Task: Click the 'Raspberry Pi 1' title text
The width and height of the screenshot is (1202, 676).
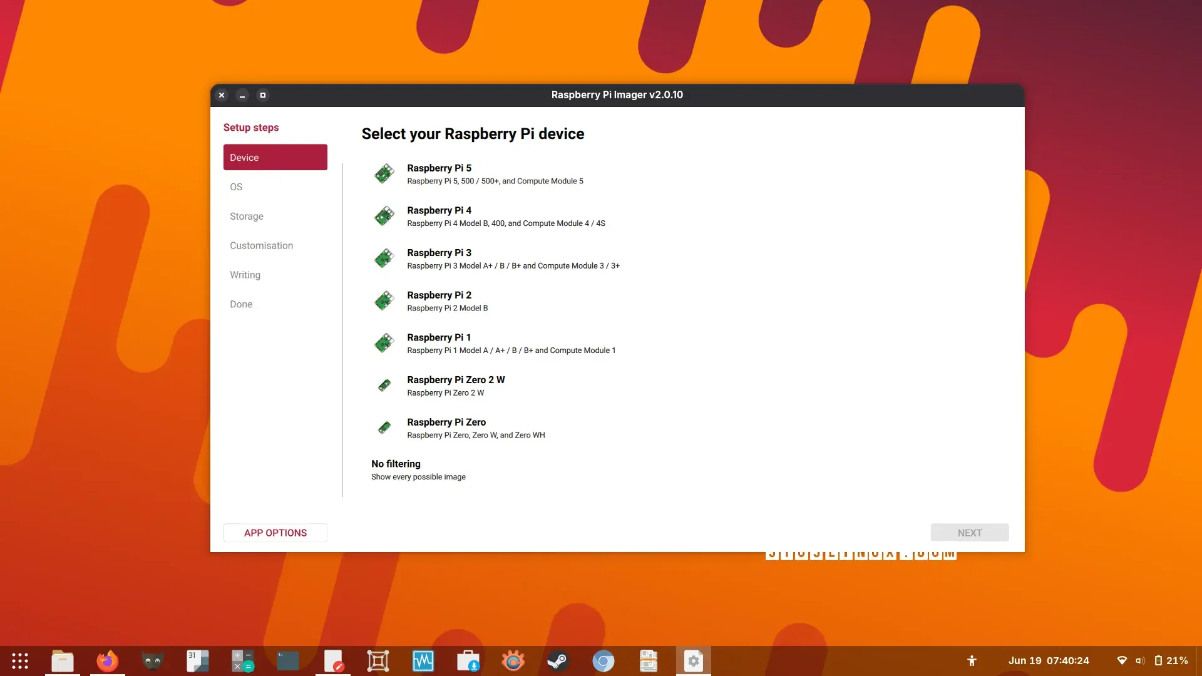Action: pos(439,338)
